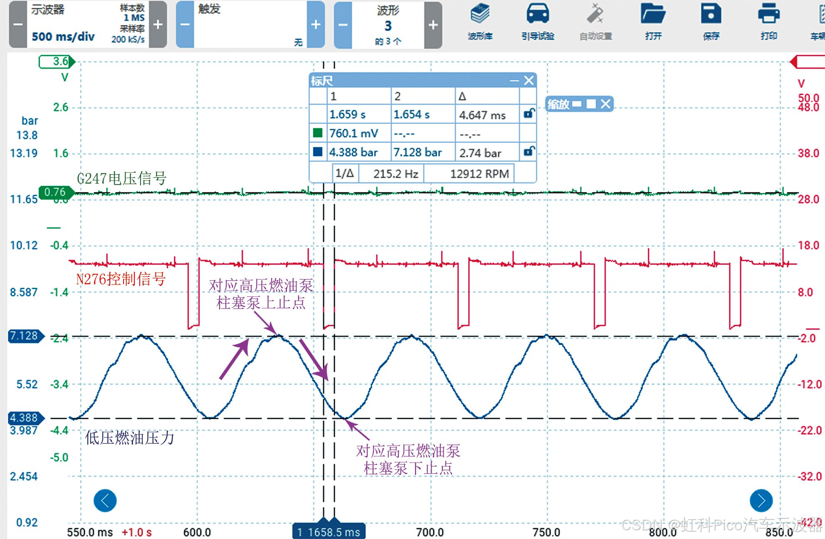The height and width of the screenshot is (539, 825).
Task: Minimize the ruler (标尺) panel
Action: click(x=514, y=81)
